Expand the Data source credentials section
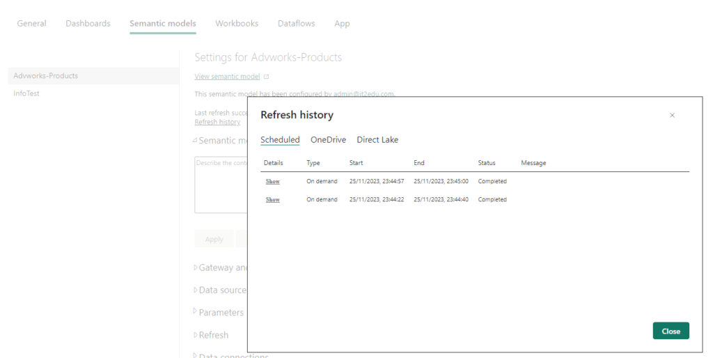The image size is (713, 358). 195,290
